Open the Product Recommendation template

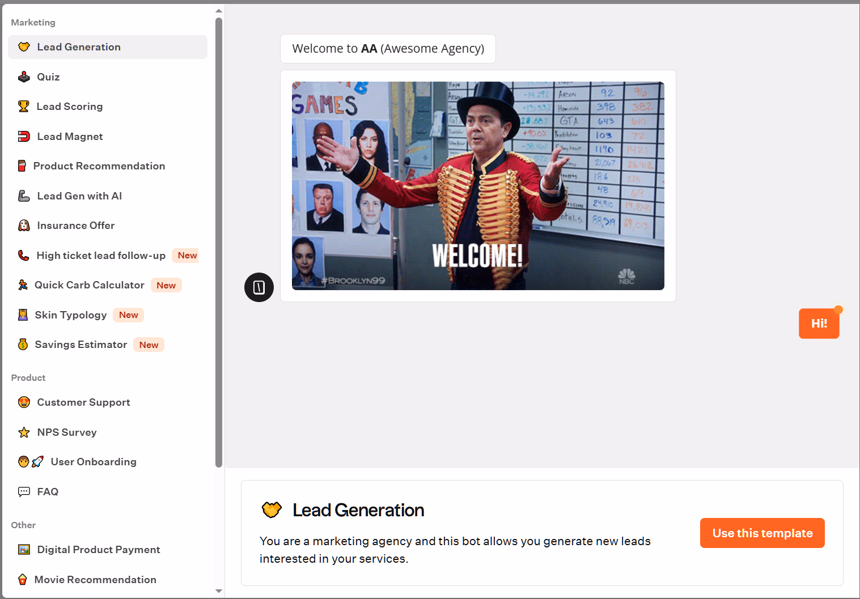(99, 166)
